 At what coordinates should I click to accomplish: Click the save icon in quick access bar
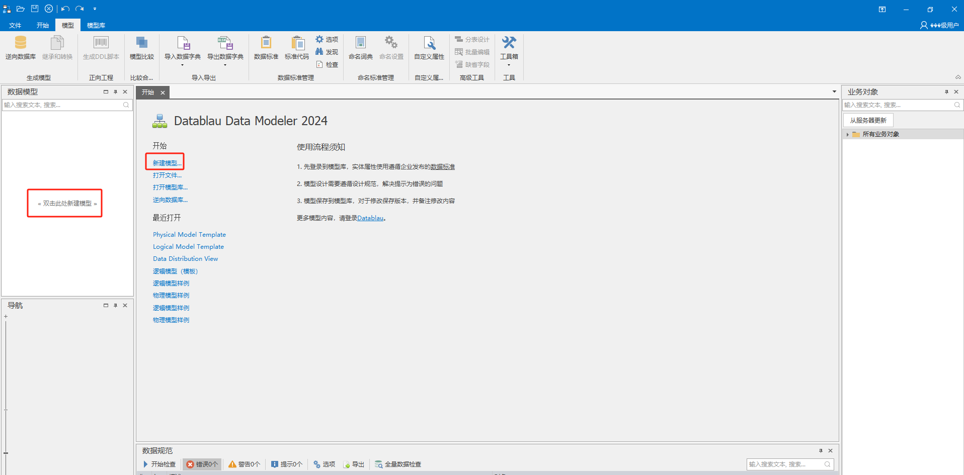pyautogui.click(x=35, y=9)
